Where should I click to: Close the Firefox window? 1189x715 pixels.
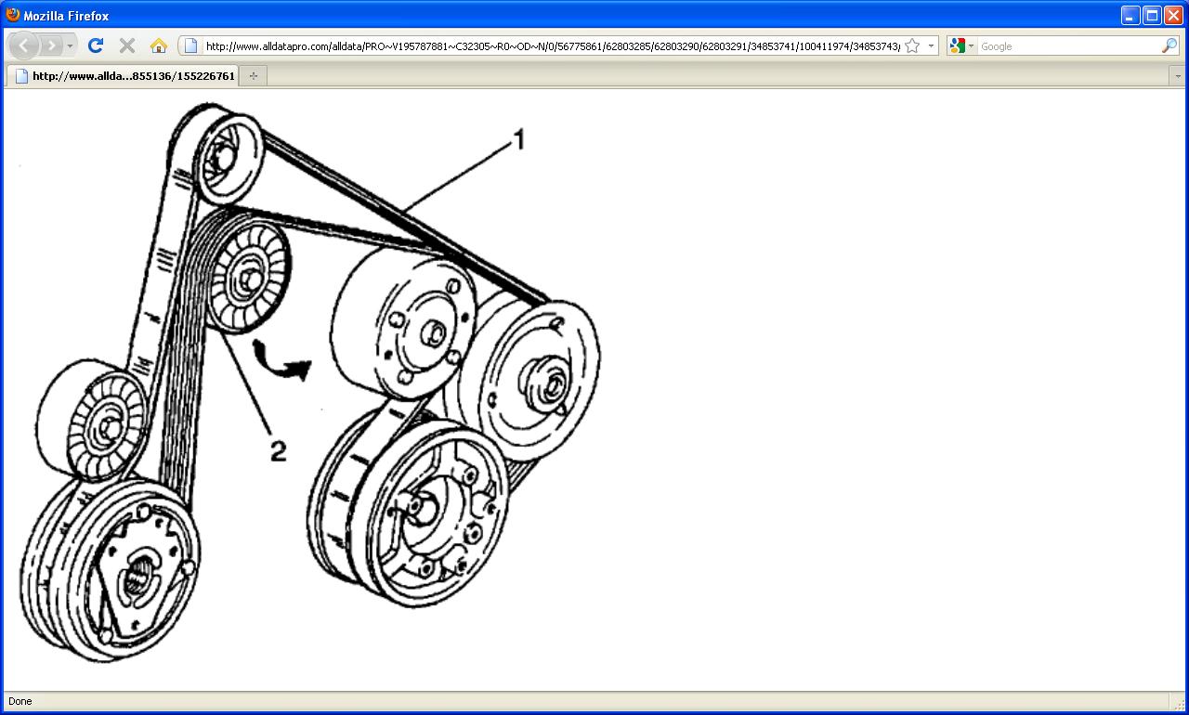(x=1173, y=15)
